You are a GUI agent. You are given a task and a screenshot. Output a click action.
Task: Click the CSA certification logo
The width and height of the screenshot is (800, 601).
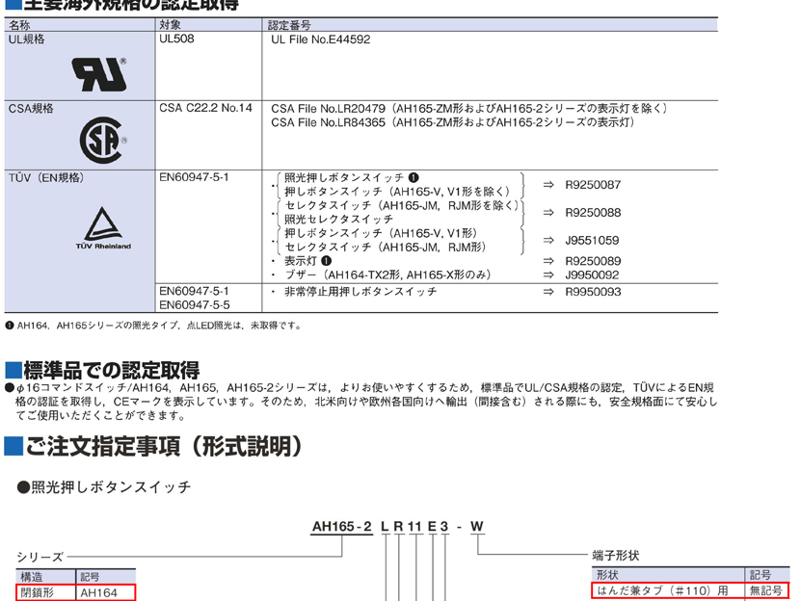103,141
